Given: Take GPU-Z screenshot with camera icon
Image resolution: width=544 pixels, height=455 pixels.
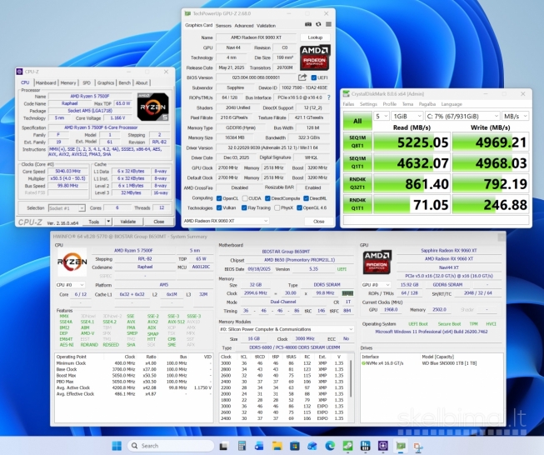Looking at the screenshot, I should [307, 25].
